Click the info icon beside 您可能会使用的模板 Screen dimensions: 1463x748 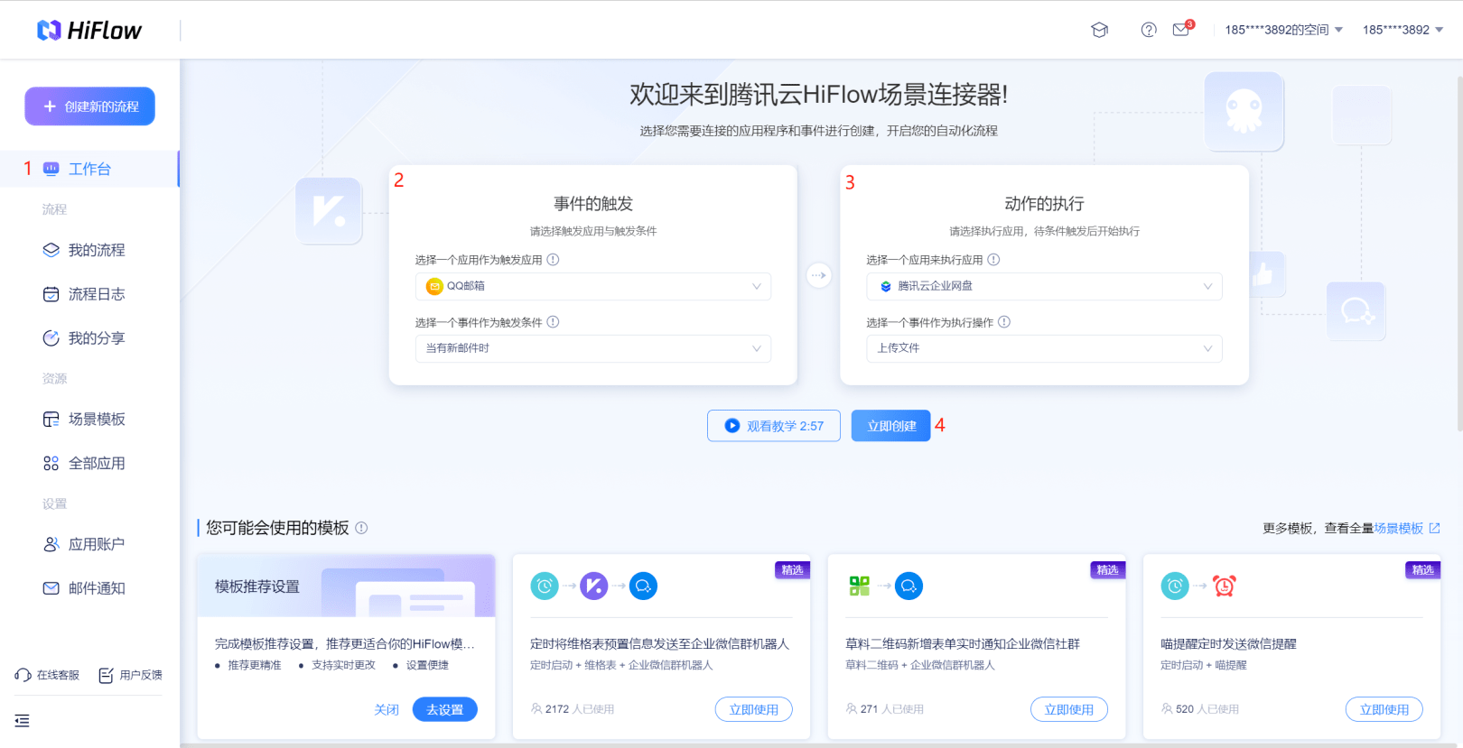pos(361,528)
